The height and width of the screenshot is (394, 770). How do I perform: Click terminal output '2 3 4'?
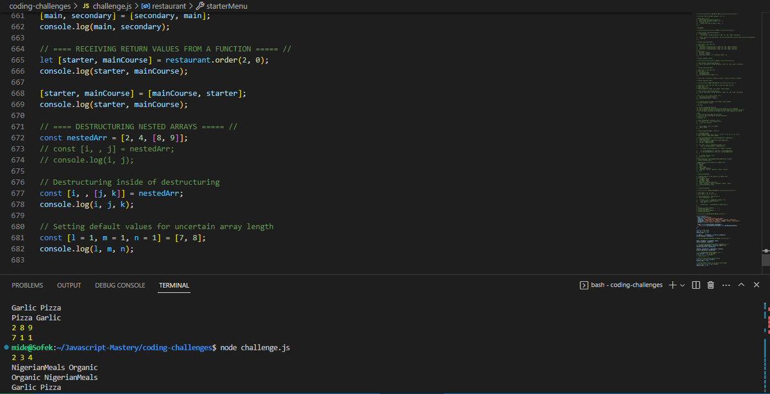[22, 357]
